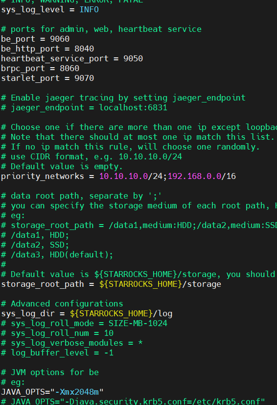Click the ports for admin comment line

tap(101, 29)
